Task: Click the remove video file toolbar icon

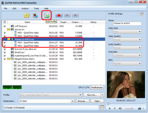Action: (35, 15)
